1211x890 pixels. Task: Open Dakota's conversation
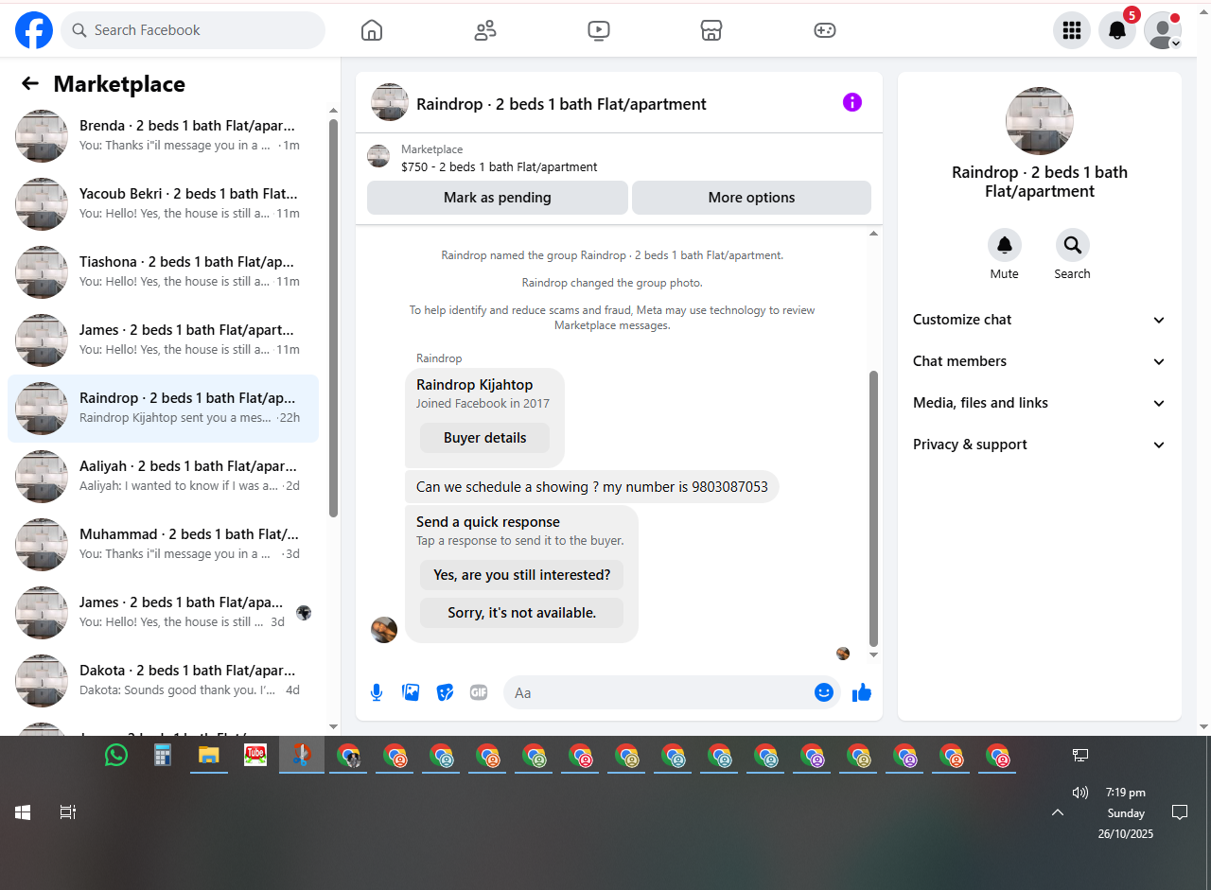(163, 681)
